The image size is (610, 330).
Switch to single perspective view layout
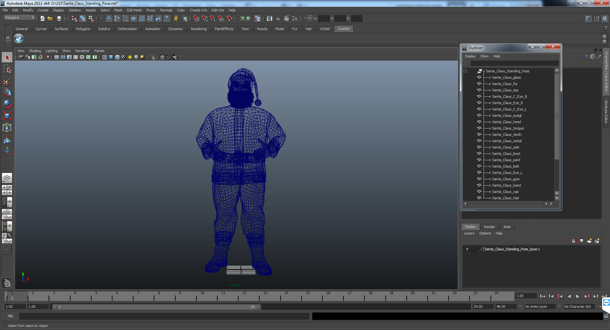[7, 178]
